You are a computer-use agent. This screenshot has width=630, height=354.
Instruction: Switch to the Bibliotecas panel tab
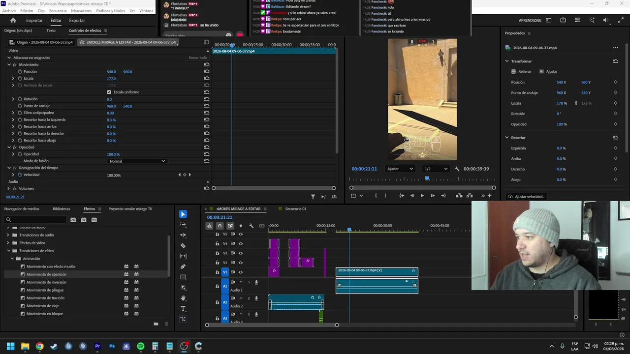62,209
